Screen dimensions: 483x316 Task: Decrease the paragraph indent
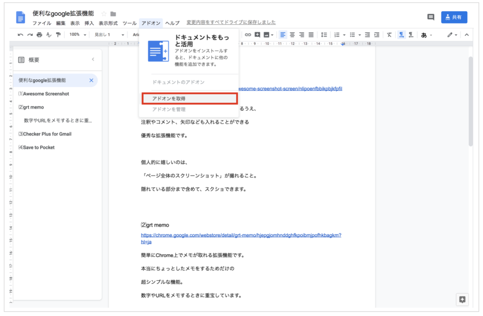point(367,35)
